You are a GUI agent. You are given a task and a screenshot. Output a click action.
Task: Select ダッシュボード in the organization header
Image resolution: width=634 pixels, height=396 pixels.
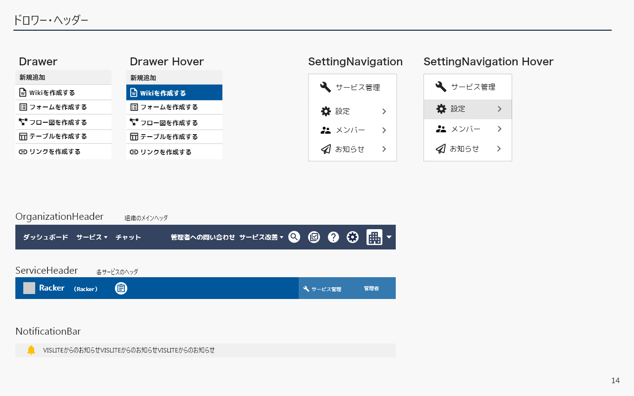46,237
